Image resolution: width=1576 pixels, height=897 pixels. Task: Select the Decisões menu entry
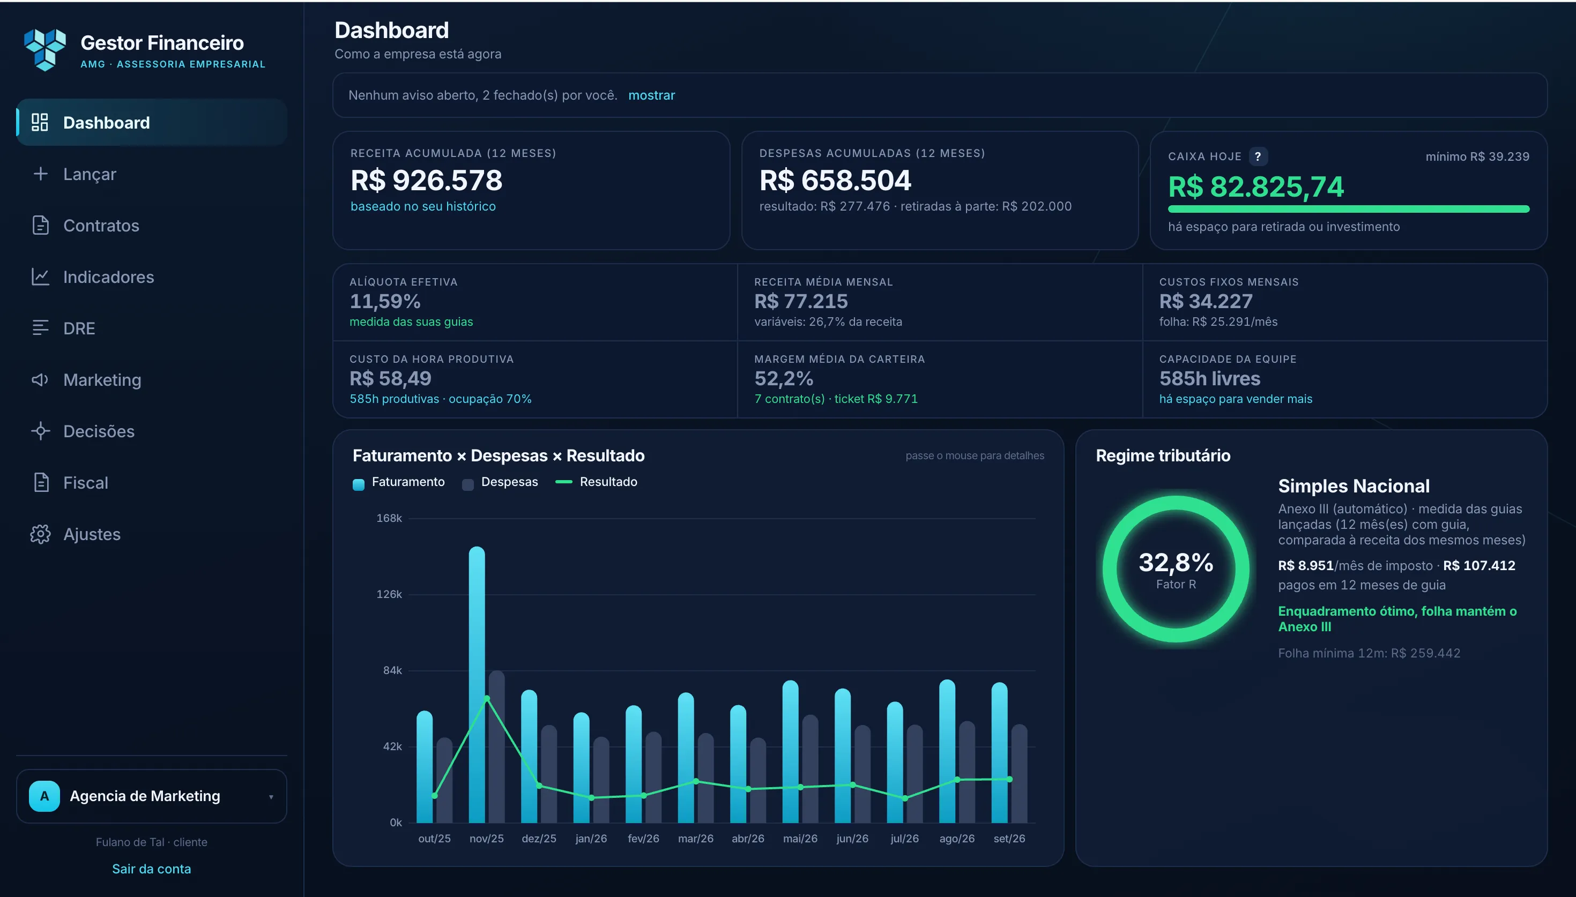pyautogui.click(x=152, y=431)
